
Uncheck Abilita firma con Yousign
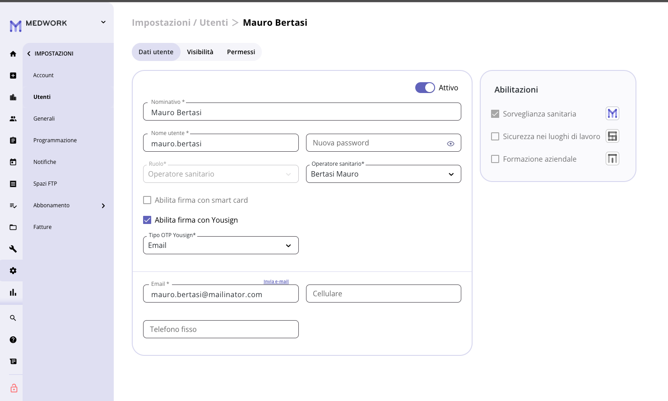147,220
